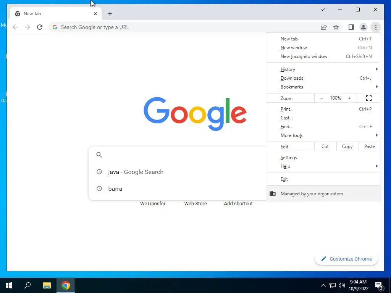The width and height of the screenshot is (391, 293).
Task: Select New tab menu item
Action: (323, 39)
